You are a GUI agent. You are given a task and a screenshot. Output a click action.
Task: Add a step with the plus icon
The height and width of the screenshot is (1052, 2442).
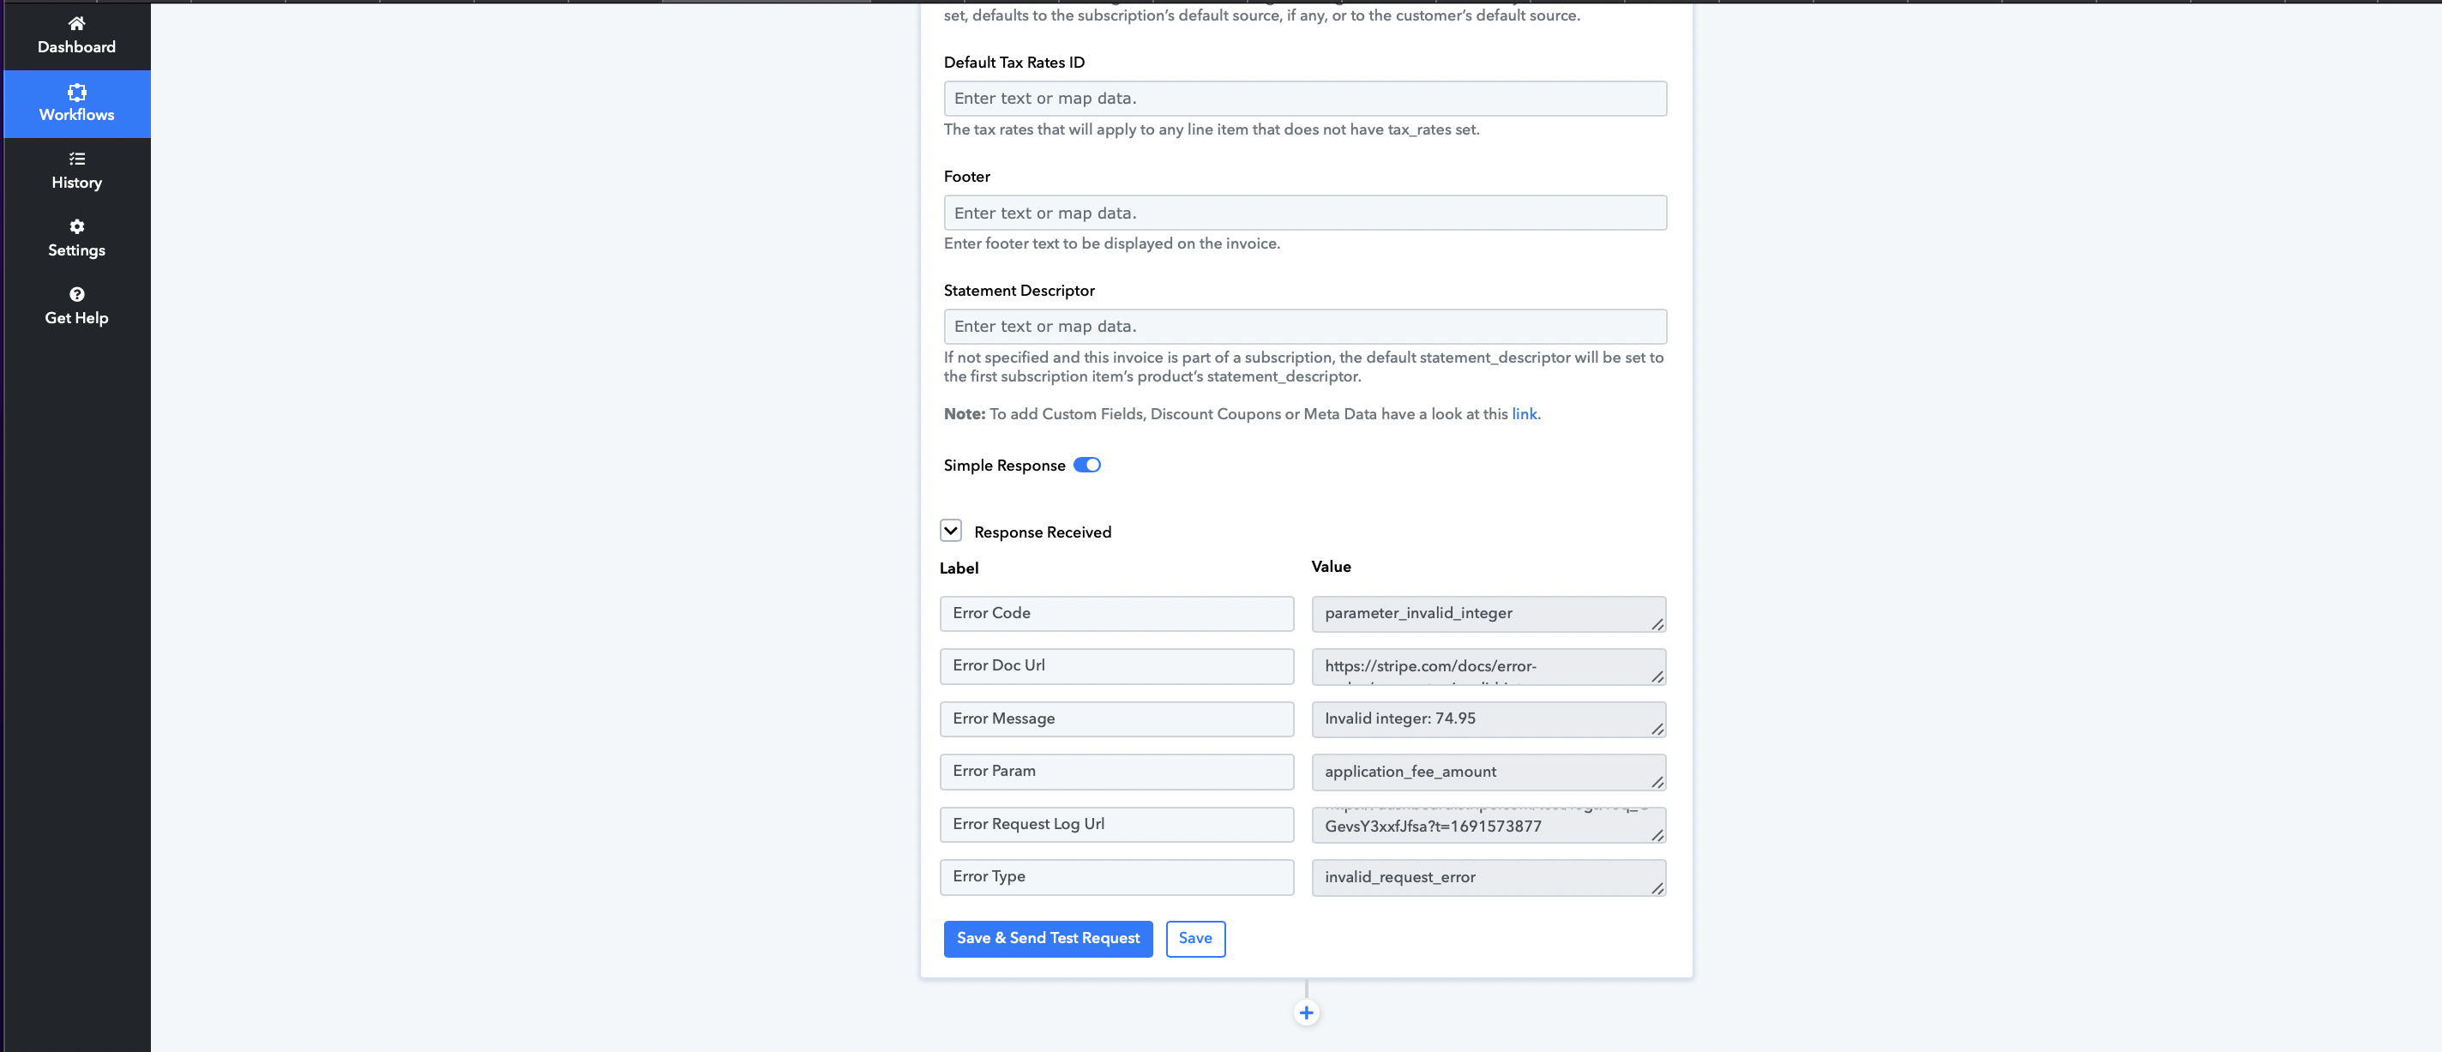coord(1307,1013)
